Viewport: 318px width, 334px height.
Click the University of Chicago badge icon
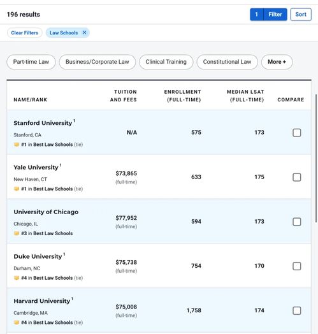click(17, 233)
